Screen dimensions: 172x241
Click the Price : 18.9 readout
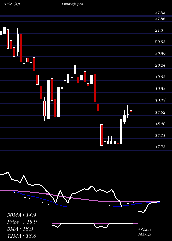tap(21, 222)
